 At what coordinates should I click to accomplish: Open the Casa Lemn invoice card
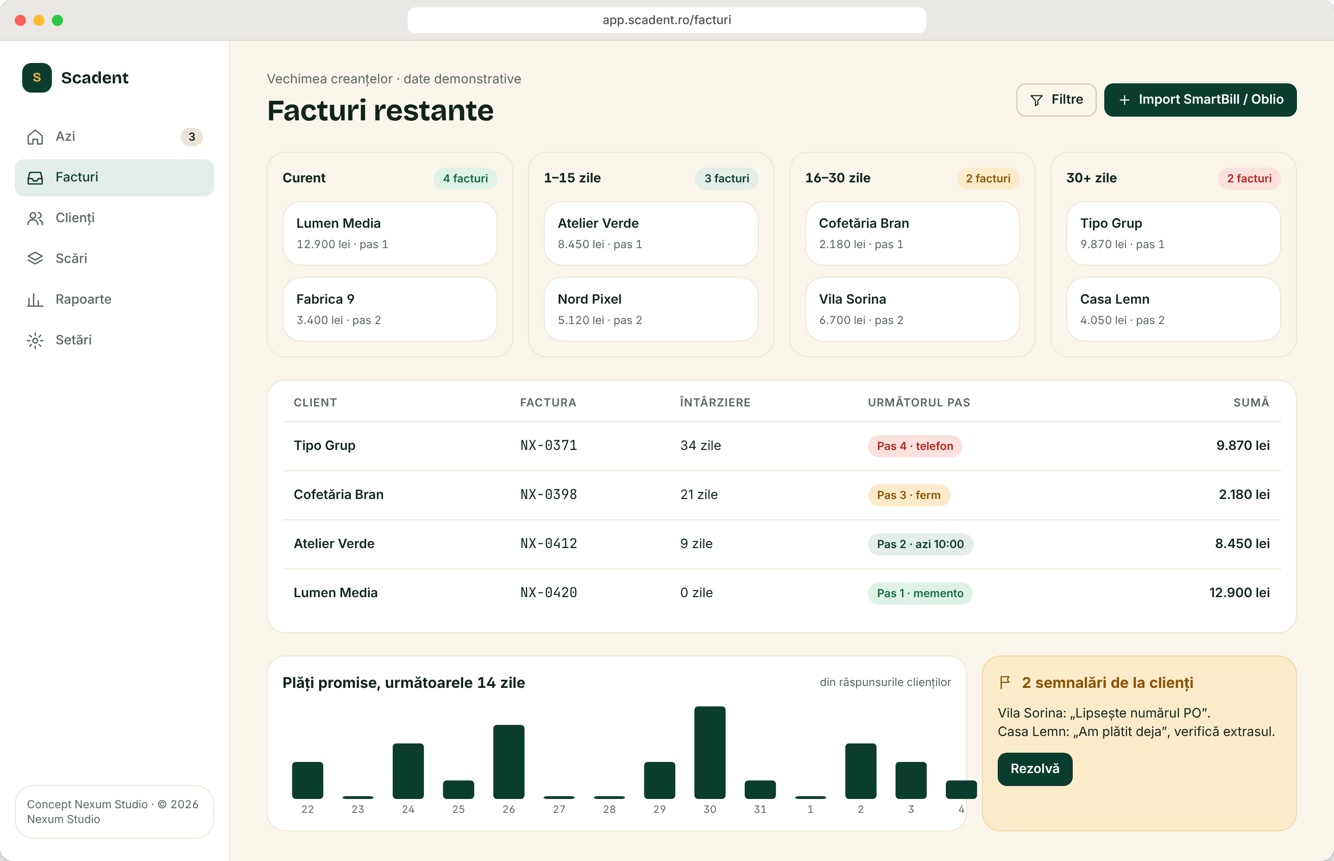pos(1173,309)
